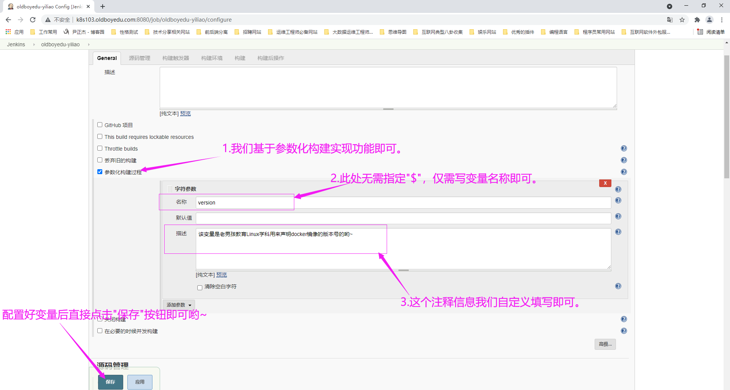Click help icon for the 默认值 field
The width and height of the screenshot is (730, 390).
point(618,216)
